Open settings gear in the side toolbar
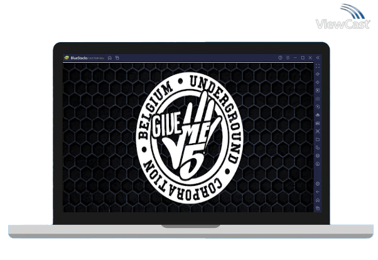Screen dimensions: 378x260 click(318, 183)
